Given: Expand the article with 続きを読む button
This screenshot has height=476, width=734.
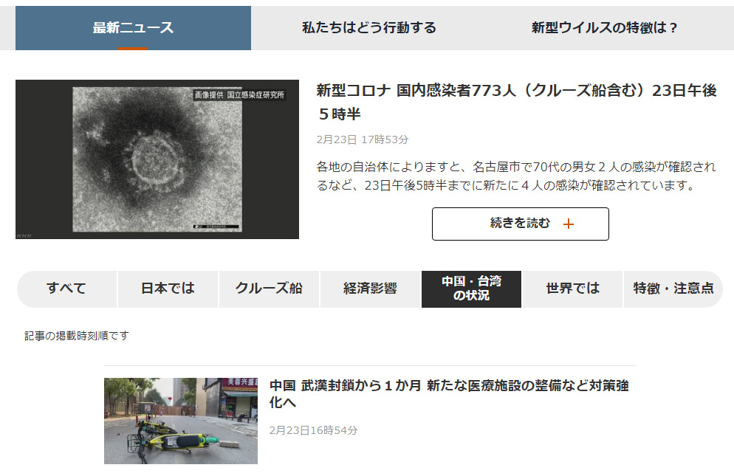Looking at the screenshot, I should [520, 224].
